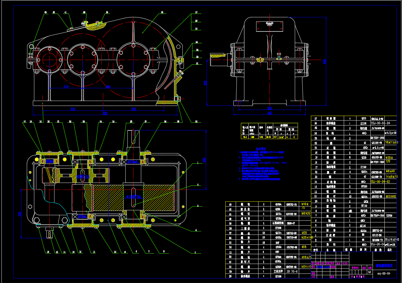This screenshot has height=283, width=402.
Task: Select the drawing title 减速器装配图
Action: click(384, 266)
